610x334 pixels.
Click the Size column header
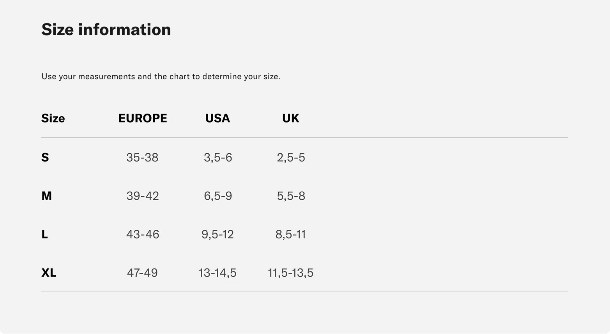point(53,118)
